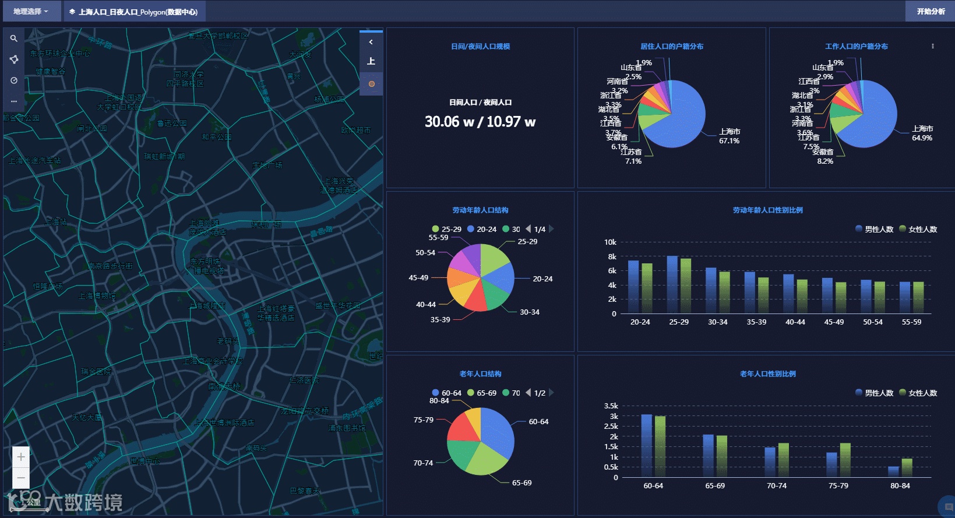The height and width of the screenshot is (518, 955).
Task: Toggle 男性人数 legend in 劳动年龄人口性别比例
Action: (874, 229)
